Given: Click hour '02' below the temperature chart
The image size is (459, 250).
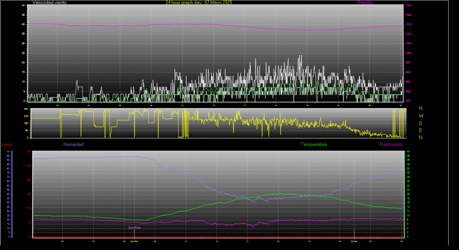Looking at the screenshot, I should [x=62, y=241].
